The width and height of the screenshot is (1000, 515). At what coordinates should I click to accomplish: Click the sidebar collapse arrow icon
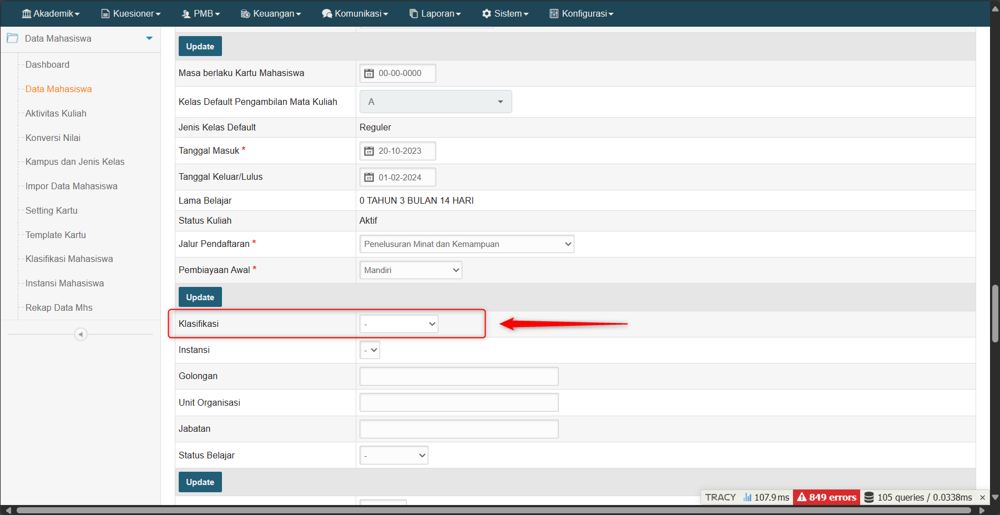tap(80, 335)
